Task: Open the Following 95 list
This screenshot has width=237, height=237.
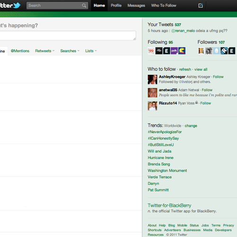Action: pos(160,42)
